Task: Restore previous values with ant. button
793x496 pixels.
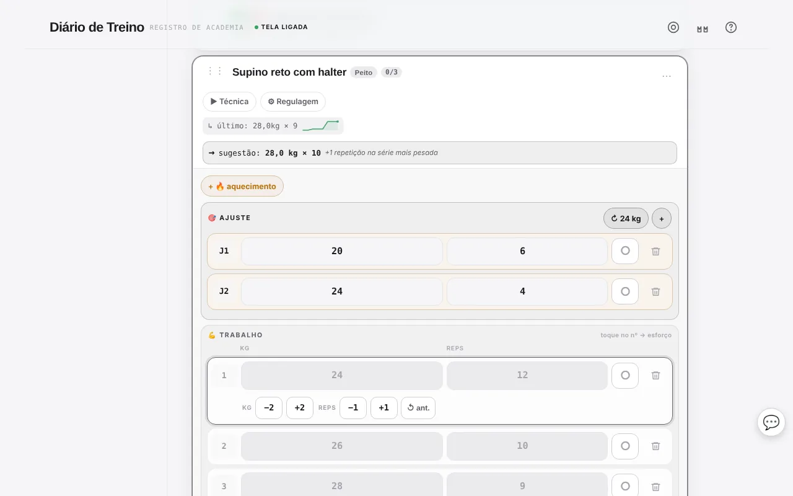Action: pyautogui.click(x=418, y=408)
